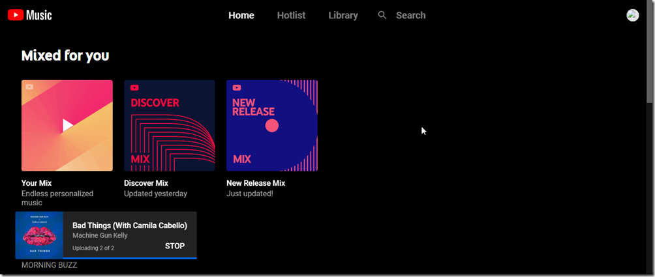Image resolution: width=655 pixels, height=277 pixels.
Task: Click the Your Mix title link
Action: click(x=37, y=183)
